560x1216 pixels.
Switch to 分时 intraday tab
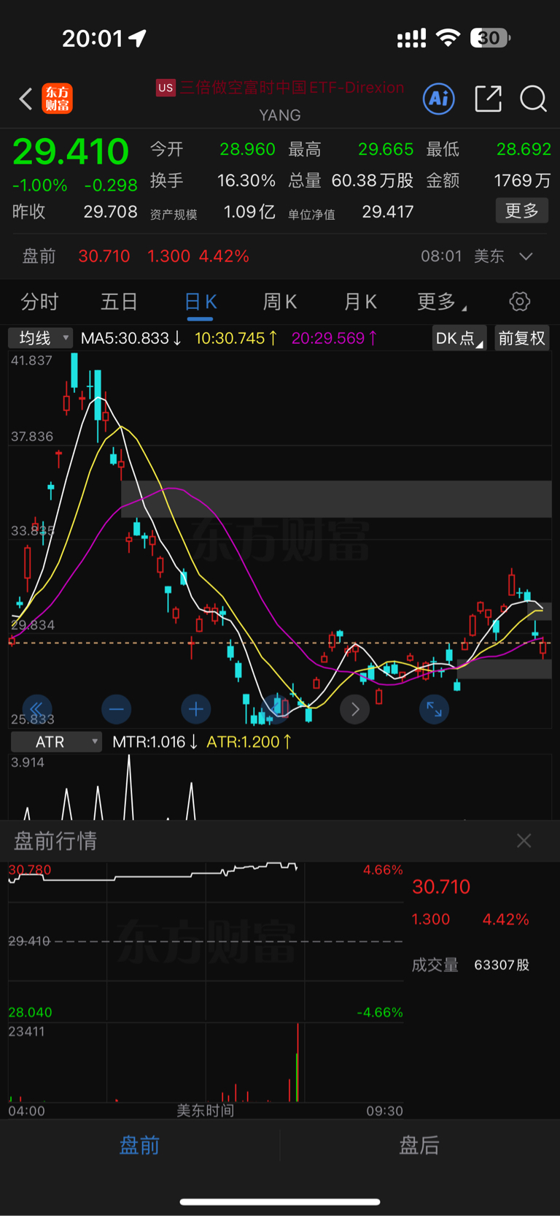coord(39,302)
